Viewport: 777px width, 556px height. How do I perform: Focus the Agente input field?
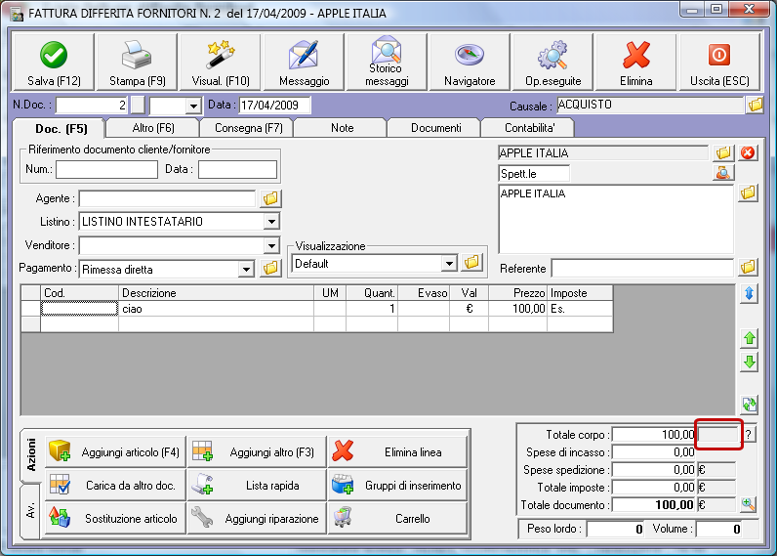[168, 198]
